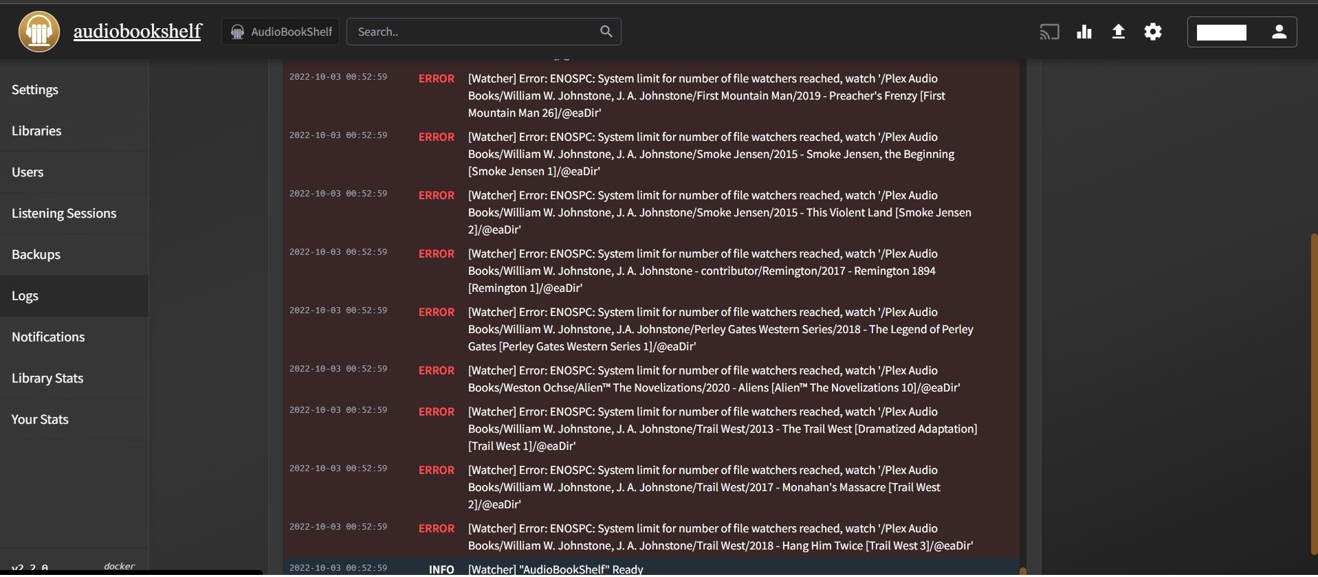This screenshot has height=577, width=1318.
Task: Click the docker version label
Action: pyautogui.click(x=119, y=566)
